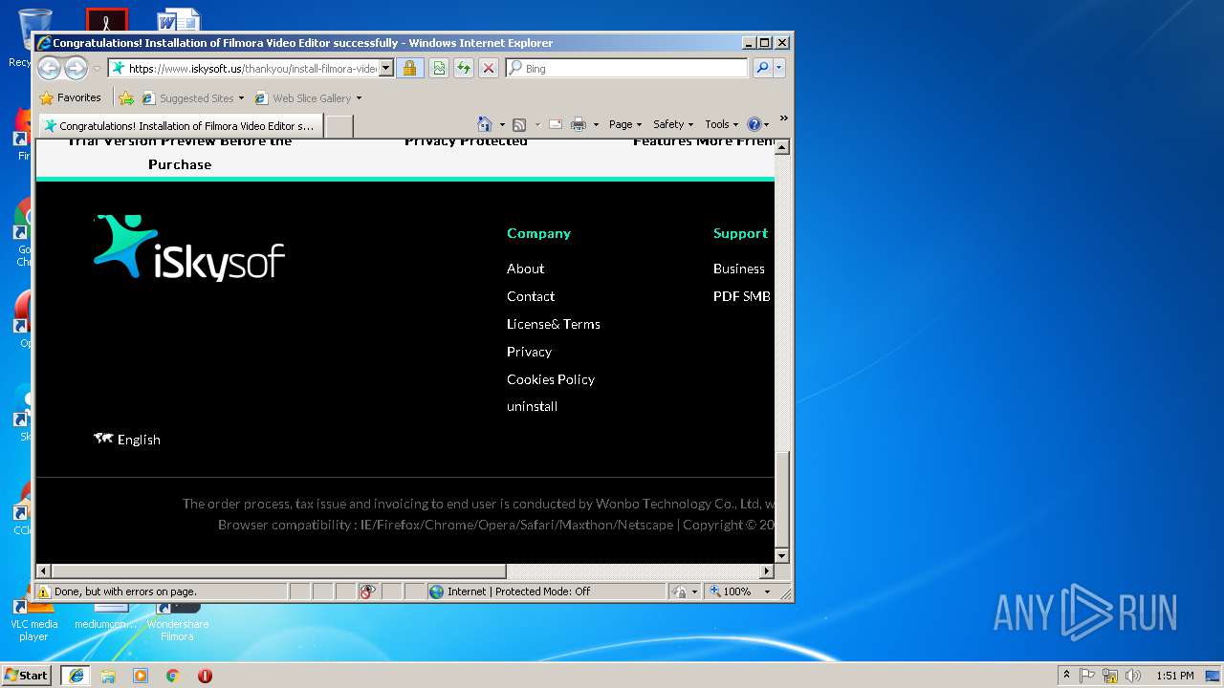Screen dimensions: 1224x688
Task: Choose the English language selector
Action: [x=127, y=440]
